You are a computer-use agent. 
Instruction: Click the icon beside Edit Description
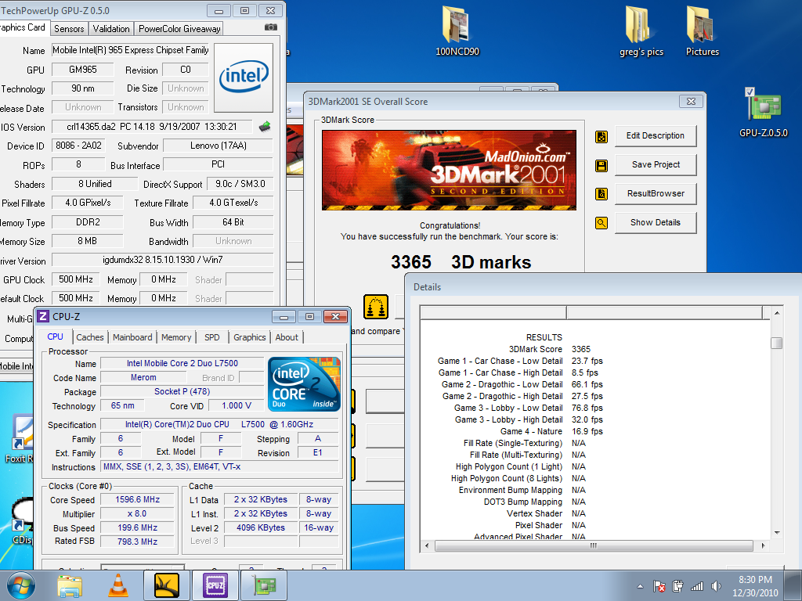pyautogui.click(x=601, y=136)
